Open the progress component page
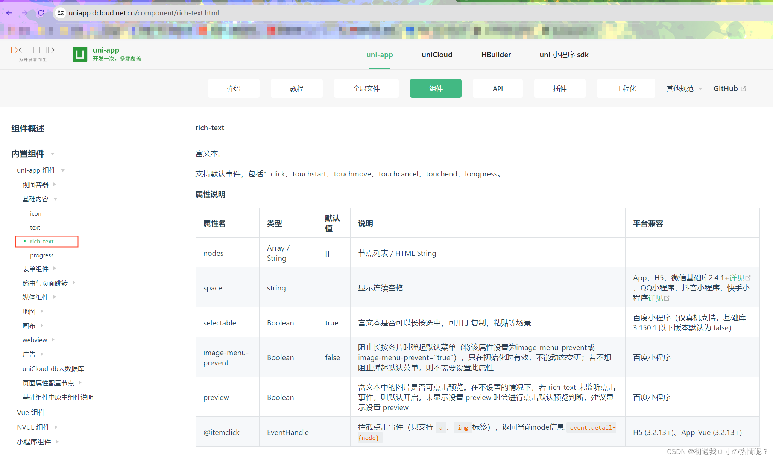The image size is (773, 459). coord(42,255)
